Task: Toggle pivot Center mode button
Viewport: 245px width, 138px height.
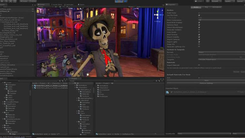Action: pyautogui.click(x=24, y=1)
